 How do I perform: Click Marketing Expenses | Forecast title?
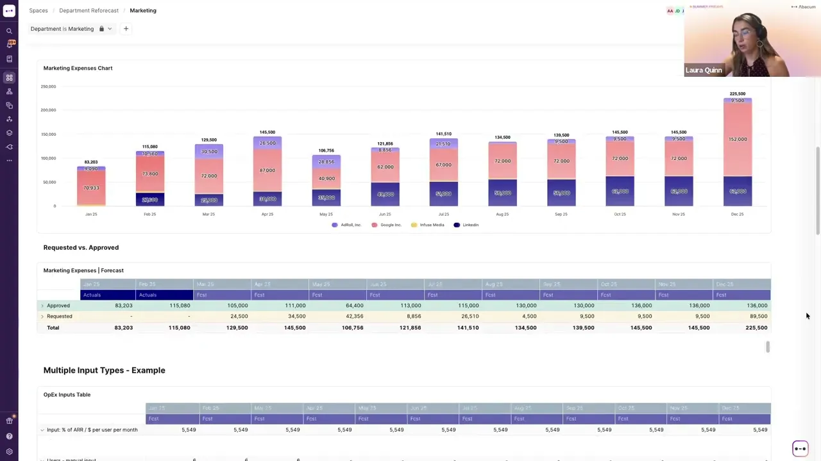coord(83,270)
